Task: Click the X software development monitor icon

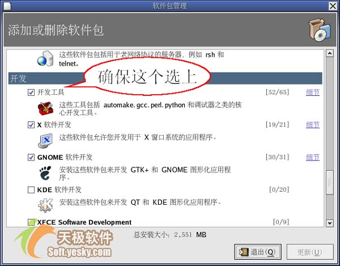Action: click(45, 141)
